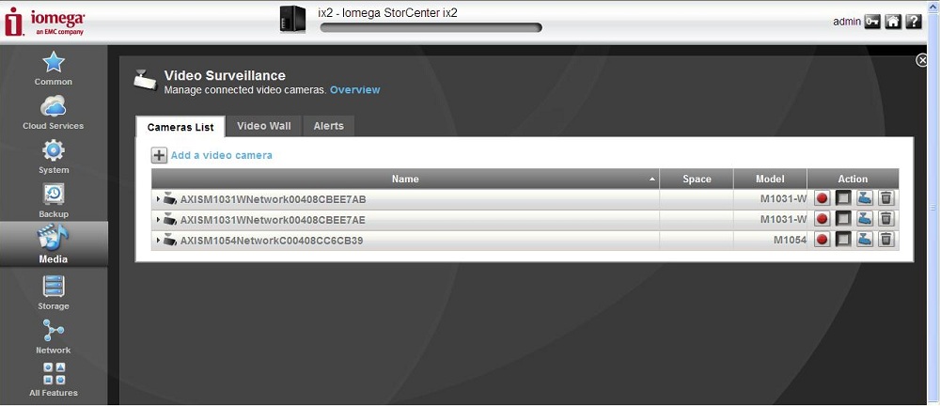Click the admin key login icon
The image size is (940, 406).
pos(872,22)
